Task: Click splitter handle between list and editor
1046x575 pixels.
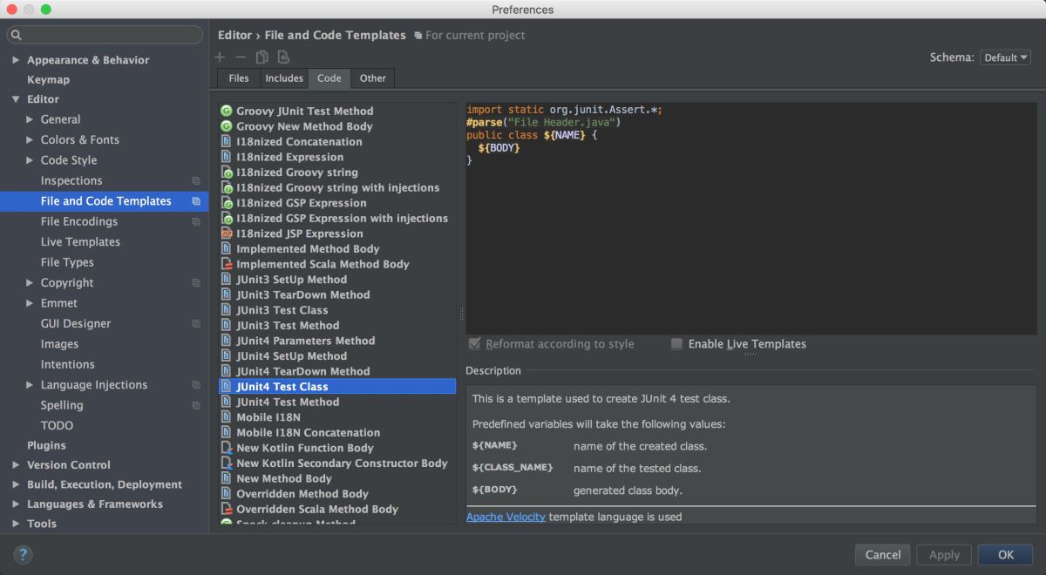Action: point(461,313)
